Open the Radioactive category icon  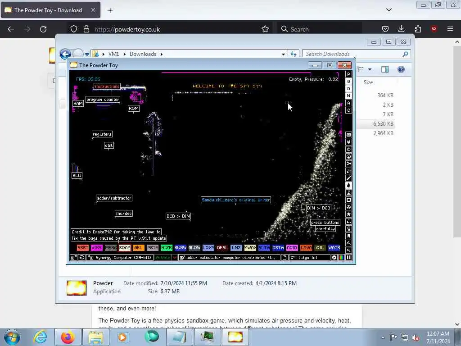point(349,207)
